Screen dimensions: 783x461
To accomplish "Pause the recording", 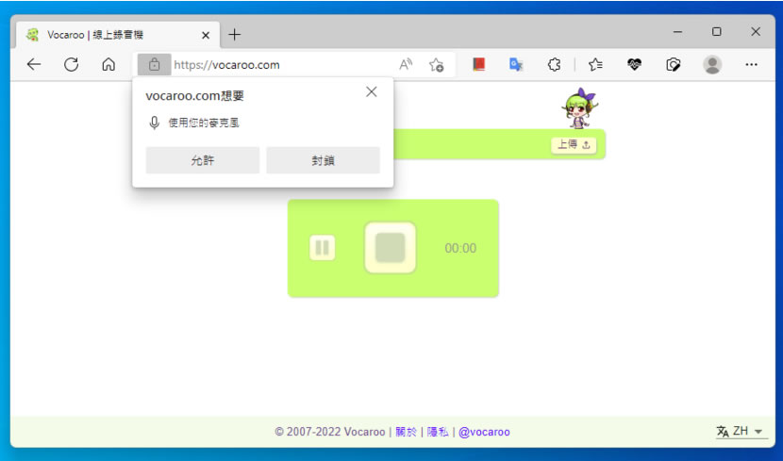I will [322, 247].
